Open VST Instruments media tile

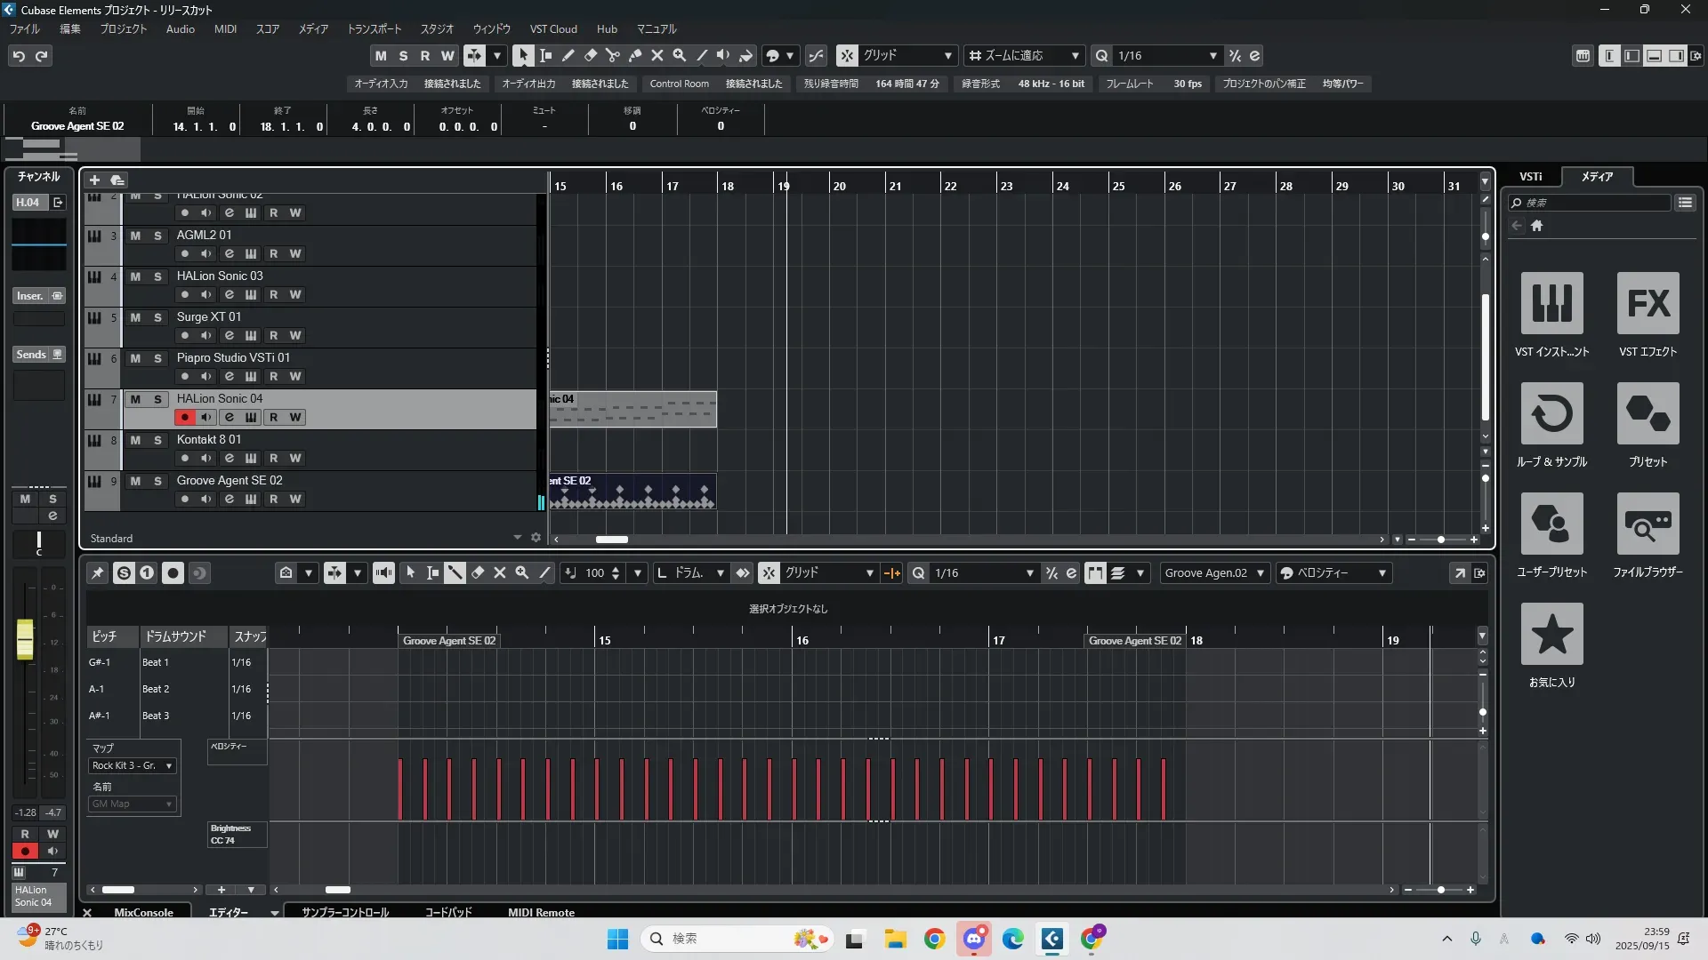pyautogui.click(x=1551, y=303)
